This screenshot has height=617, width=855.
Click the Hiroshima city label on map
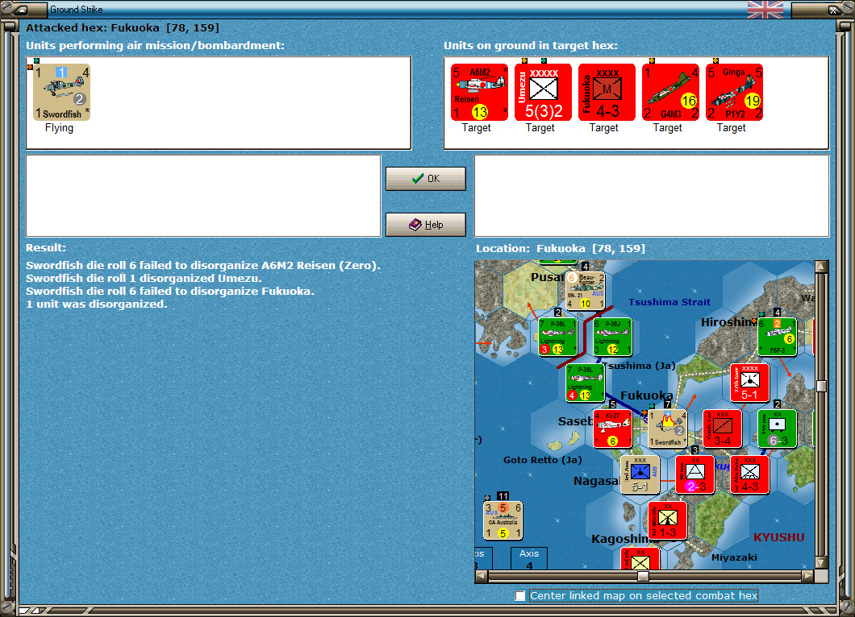coord(729,322)
